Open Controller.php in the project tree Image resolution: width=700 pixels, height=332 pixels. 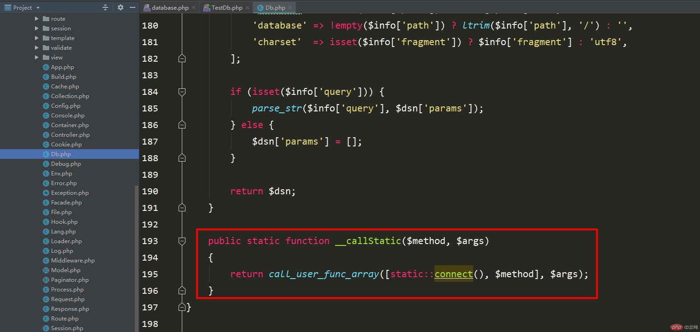[70, 135]
